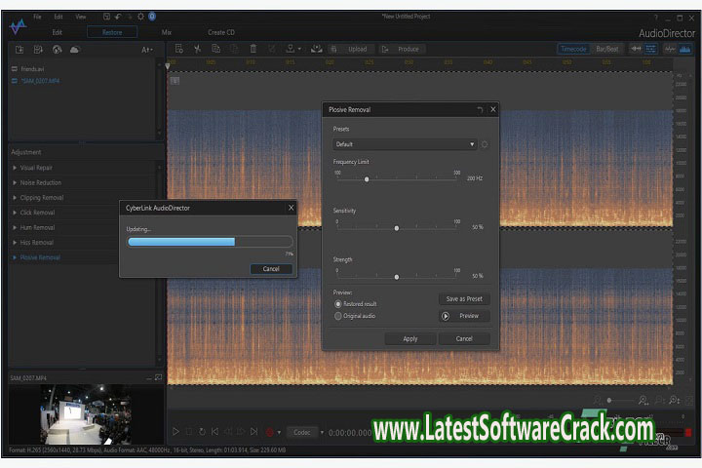
Task: Click the save project icon in title bar
Action: click(x=106, y=17)
